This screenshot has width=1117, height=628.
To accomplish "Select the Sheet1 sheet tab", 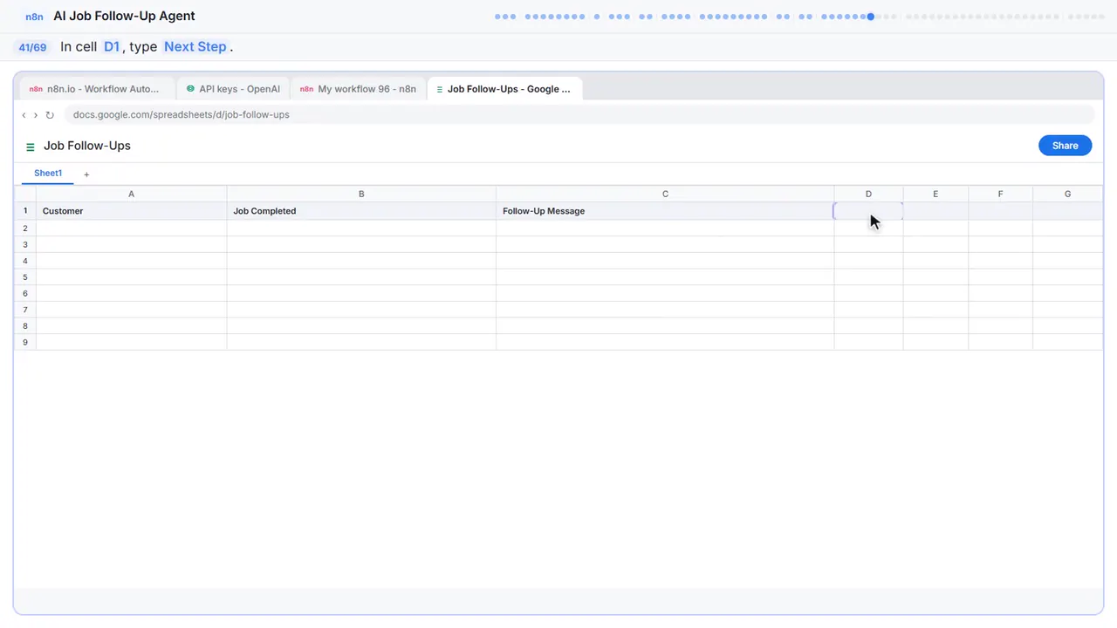I will coord(48,174).
